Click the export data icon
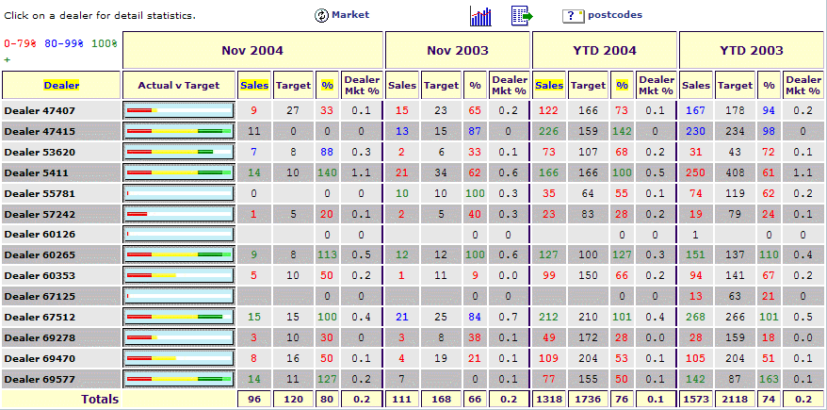827x410 pixels. point(522,16)
